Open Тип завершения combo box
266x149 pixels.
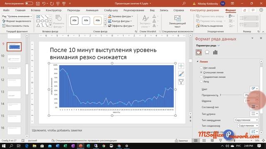(246, 120)
